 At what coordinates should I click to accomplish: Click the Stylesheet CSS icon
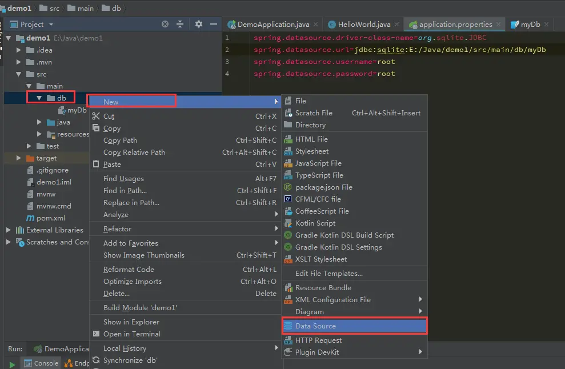(288, 151)
